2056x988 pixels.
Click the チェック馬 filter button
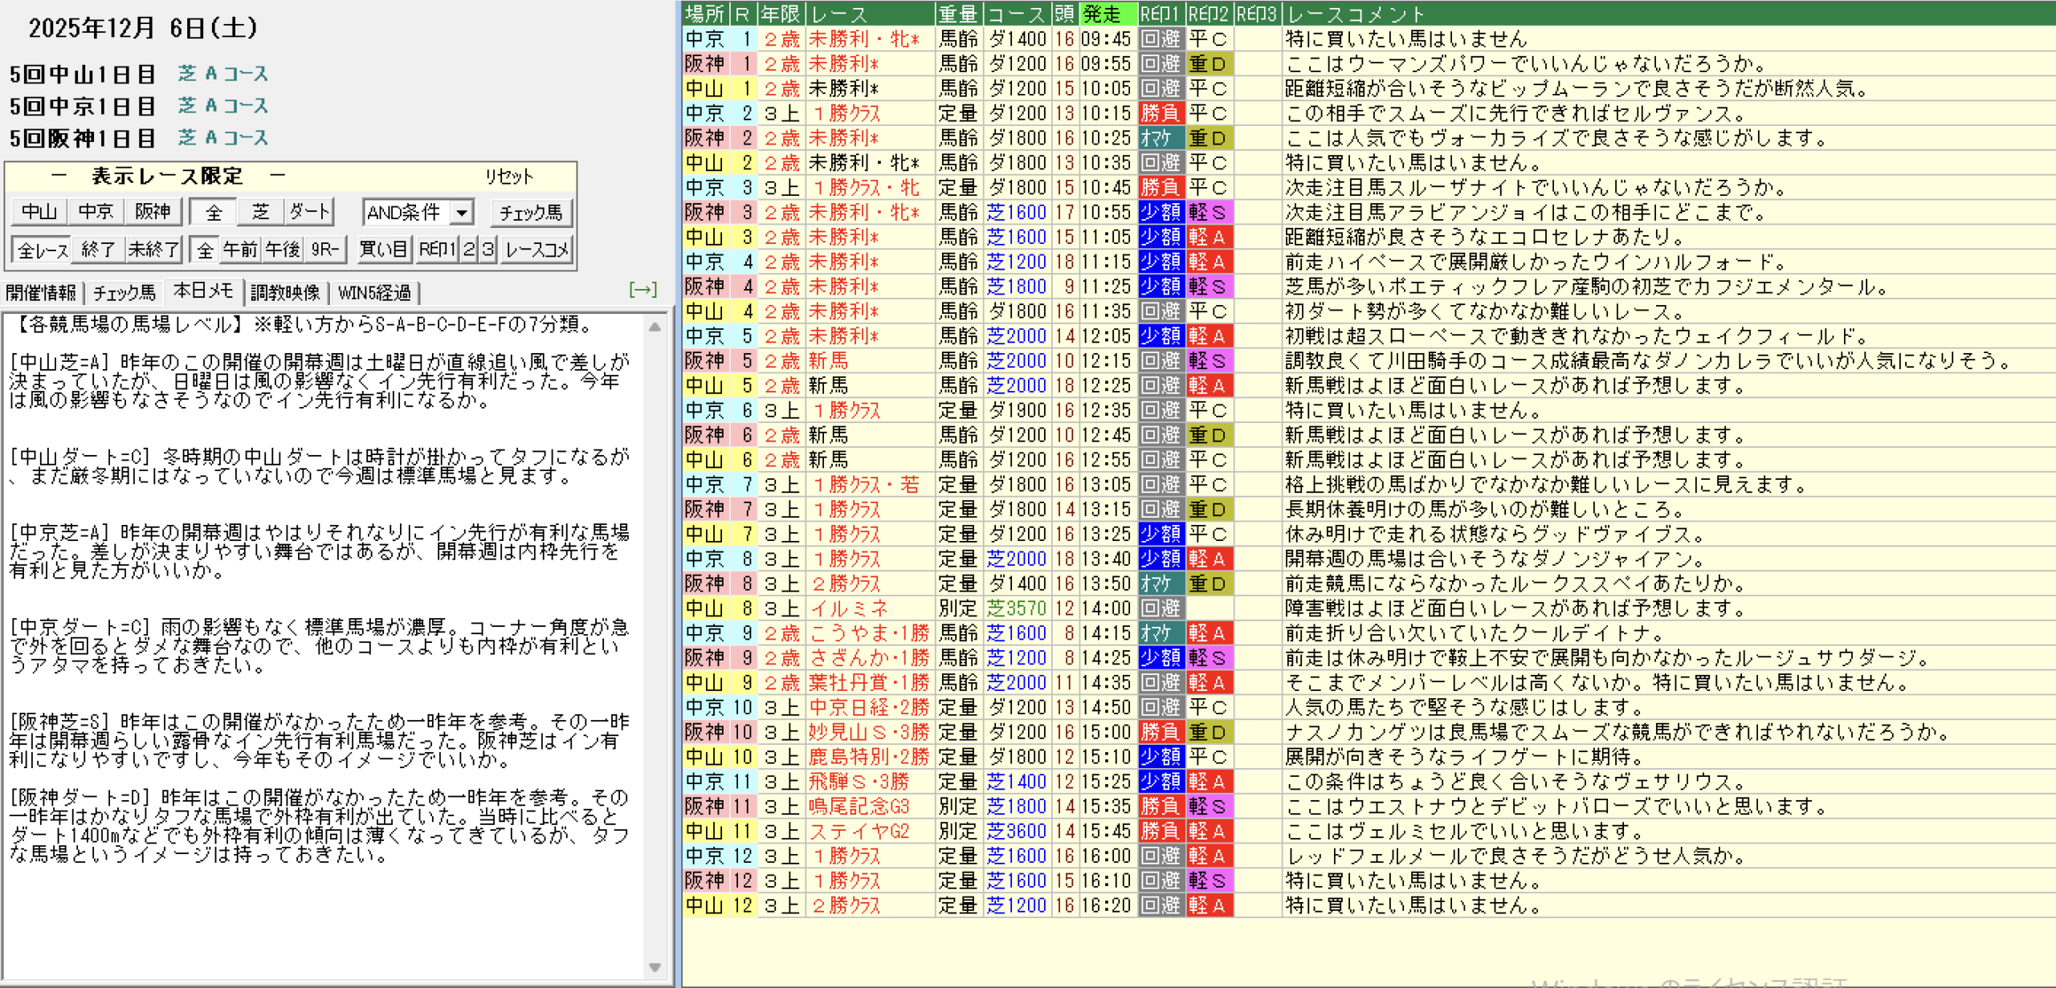tap(531, 213)
